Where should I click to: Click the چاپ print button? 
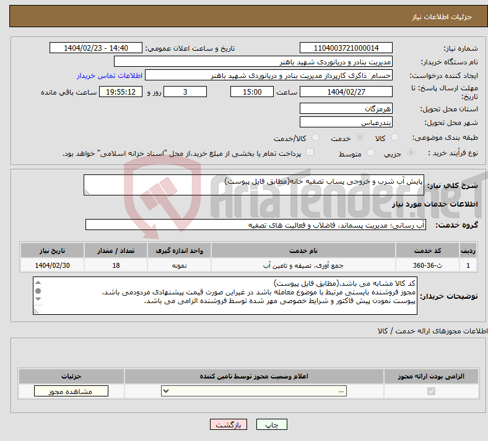click(272, 424)
